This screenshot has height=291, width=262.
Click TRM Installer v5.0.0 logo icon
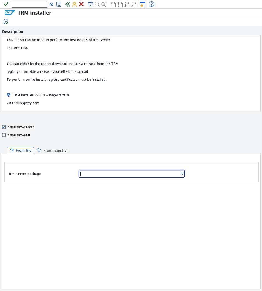click(x=8, y=95)
